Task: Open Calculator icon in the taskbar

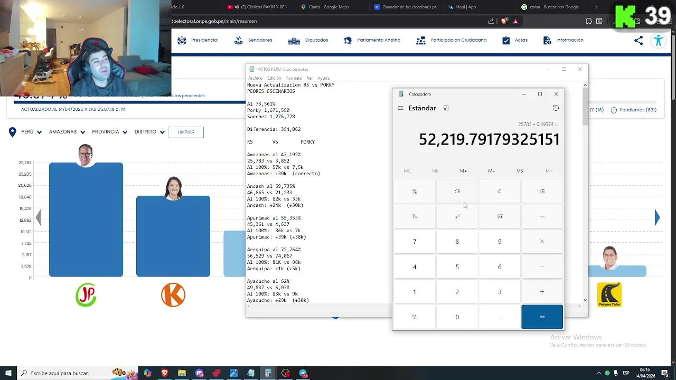Action: (268, 373)
